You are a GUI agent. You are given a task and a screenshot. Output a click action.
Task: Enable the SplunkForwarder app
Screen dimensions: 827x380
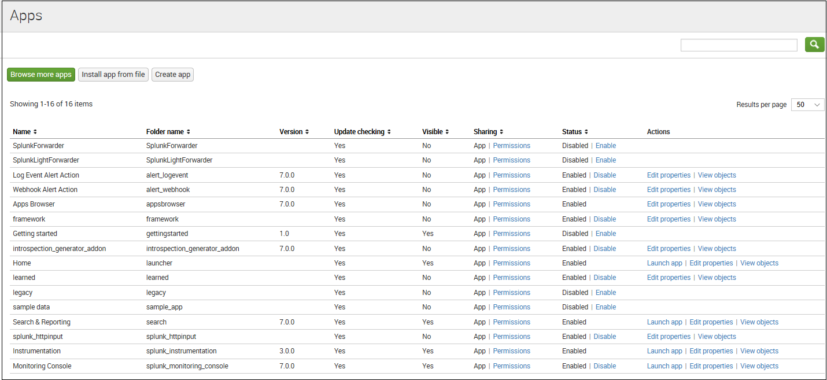pyautogui.click(x=606, y=146)
